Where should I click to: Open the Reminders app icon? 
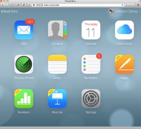point(91,64)
